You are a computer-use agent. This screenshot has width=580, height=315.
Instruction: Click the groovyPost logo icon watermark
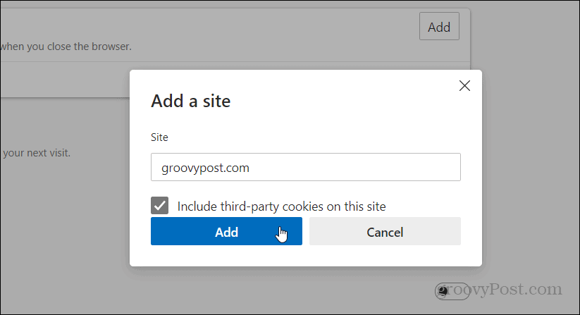tap(443, 291)
